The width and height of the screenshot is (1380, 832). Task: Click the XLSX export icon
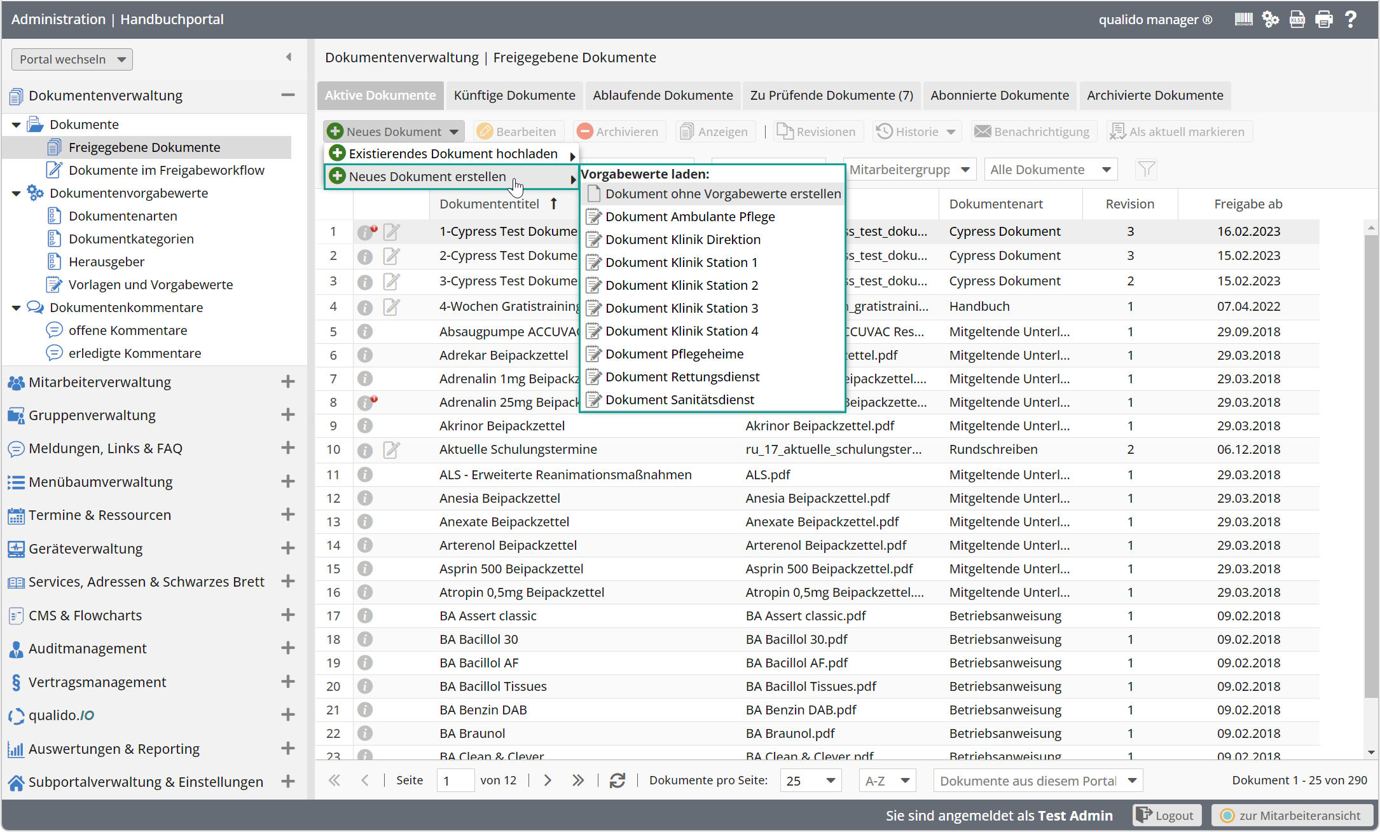click(x=1297, y=20)
